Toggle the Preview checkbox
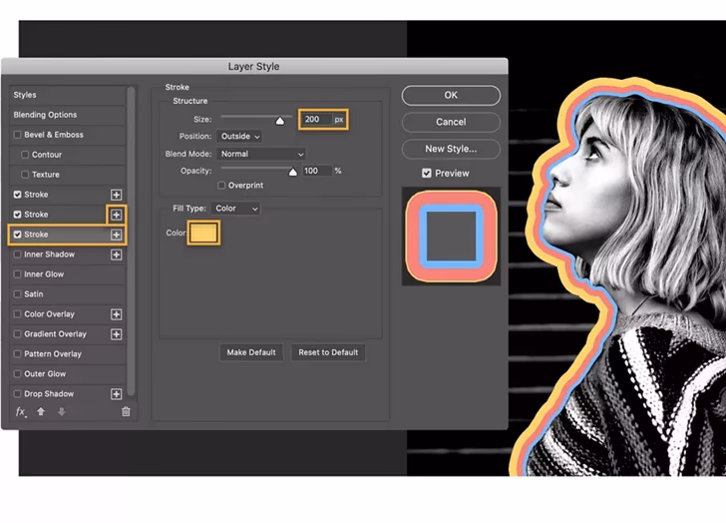The width and height of the screenshot is (726, 523). click(427, 174)
